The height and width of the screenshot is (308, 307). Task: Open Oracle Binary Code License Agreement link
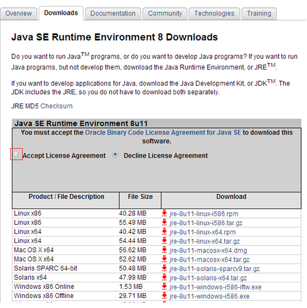[x=163, y=132]
